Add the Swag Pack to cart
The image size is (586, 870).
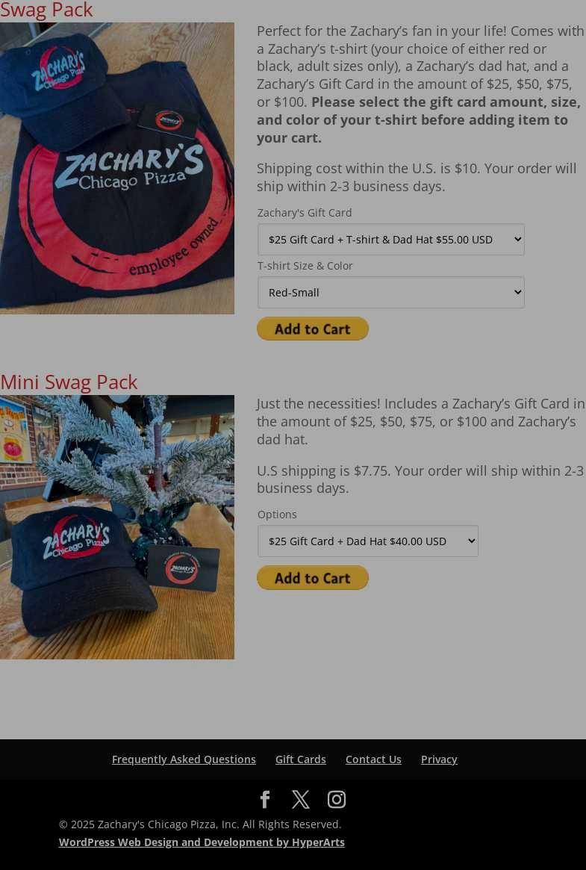coord(313,329)
